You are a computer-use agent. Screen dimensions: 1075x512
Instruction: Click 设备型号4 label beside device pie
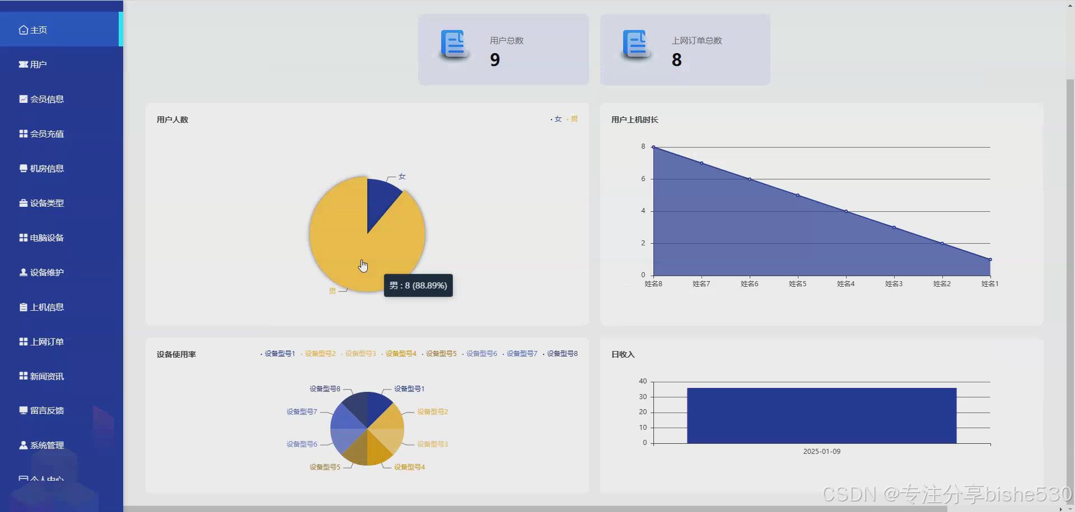409,467
